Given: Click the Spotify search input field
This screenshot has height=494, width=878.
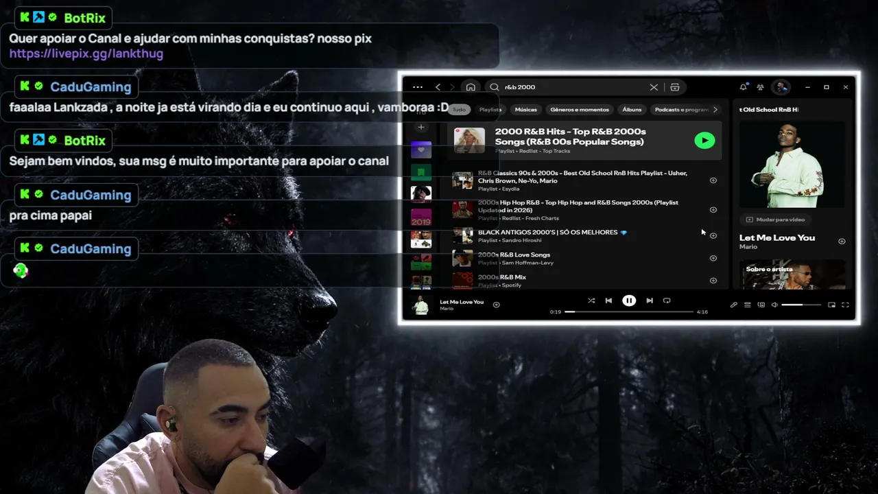Looking at the screenshot, I should (576, 87).
